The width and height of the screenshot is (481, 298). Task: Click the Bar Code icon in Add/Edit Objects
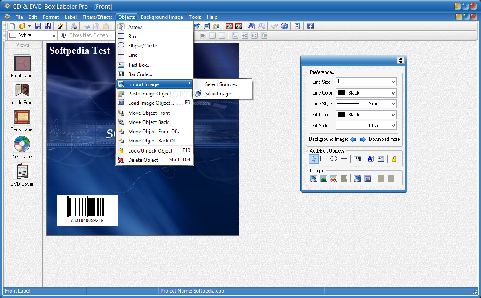coord(357,159)
